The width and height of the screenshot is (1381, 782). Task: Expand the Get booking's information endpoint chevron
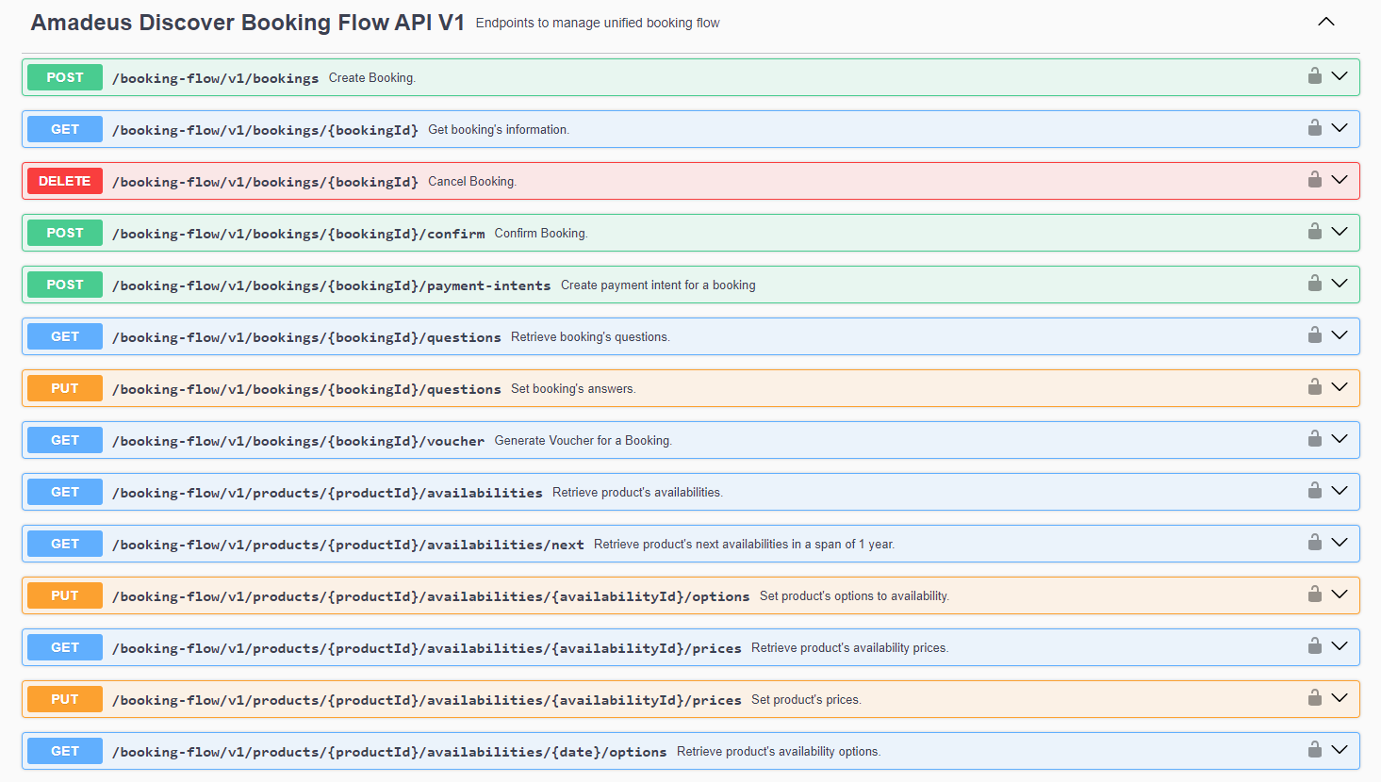[x=1340, y=128]
